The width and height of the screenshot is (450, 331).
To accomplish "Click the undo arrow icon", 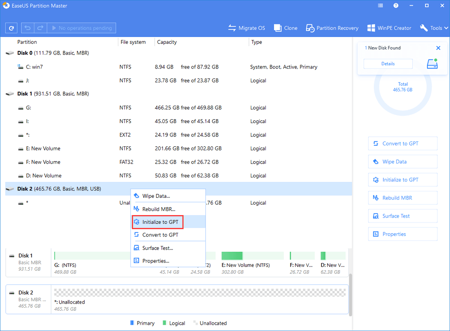I will point(28,28).
